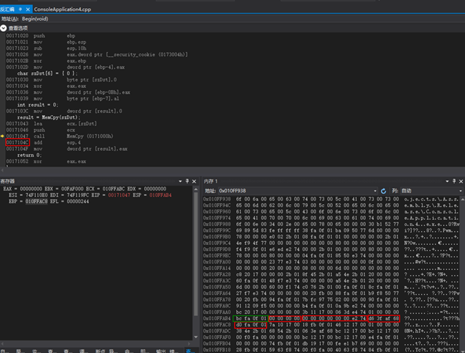Click the yellow current instruction arrow

(x=2, y=136)
